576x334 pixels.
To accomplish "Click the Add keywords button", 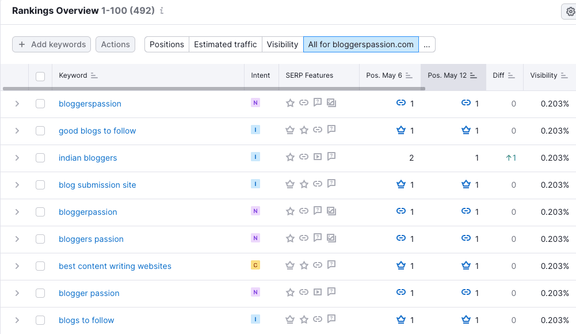I will [x=52, y=44].
